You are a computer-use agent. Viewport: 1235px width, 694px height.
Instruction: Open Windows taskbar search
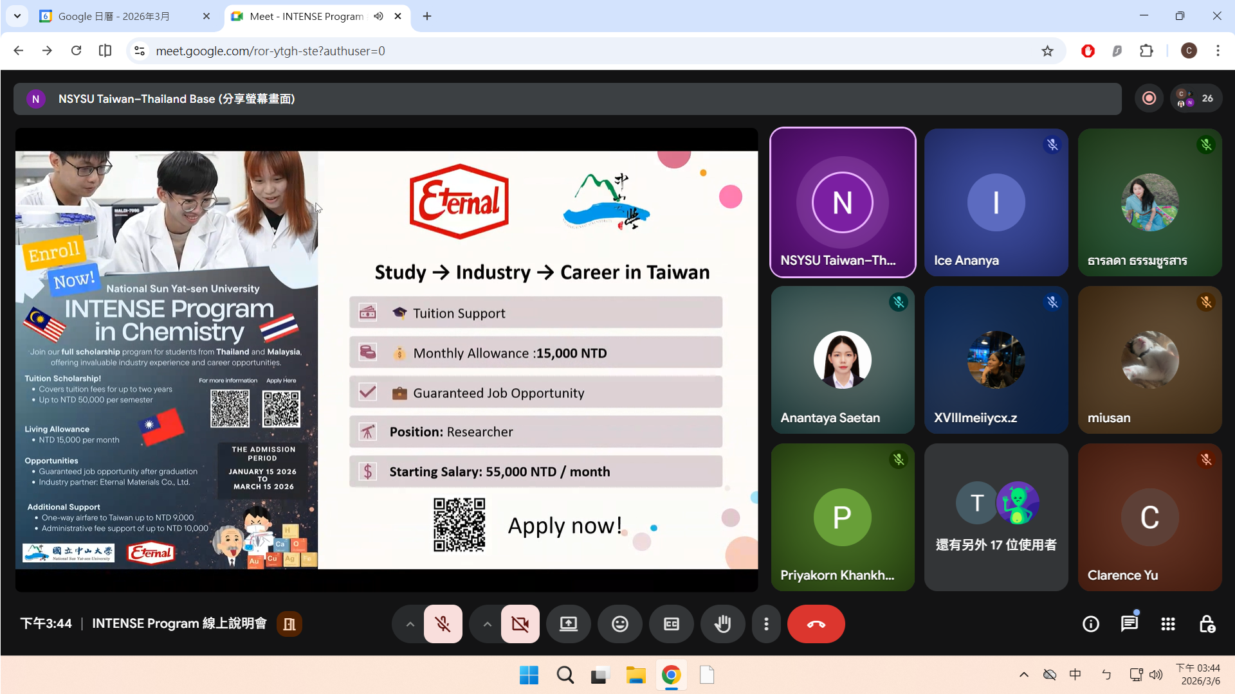pos(565,675)
